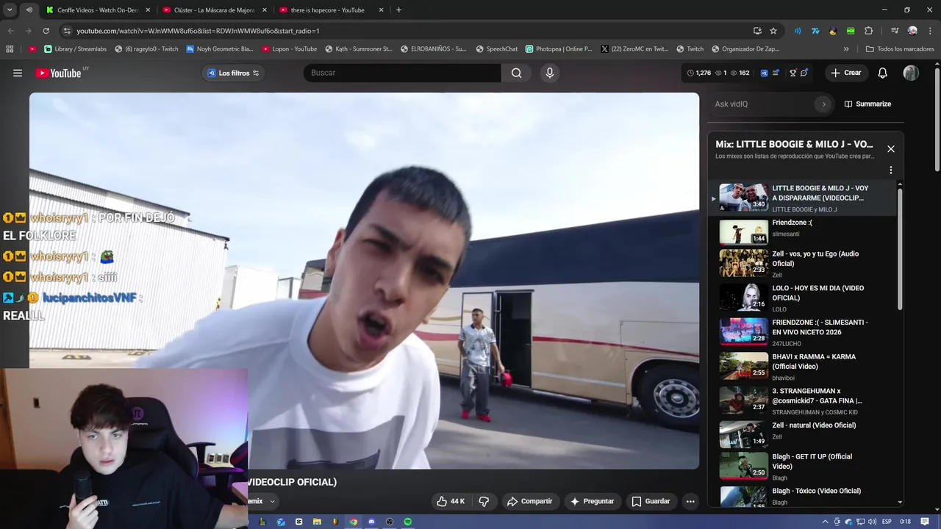Open the vidIQ trophy achievements icon
941x529 pixels.
792,73
